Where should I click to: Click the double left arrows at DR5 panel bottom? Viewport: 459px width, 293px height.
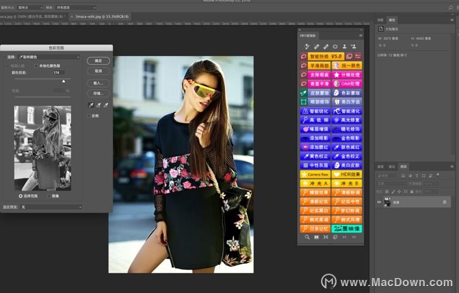click(x=345, y=237)
